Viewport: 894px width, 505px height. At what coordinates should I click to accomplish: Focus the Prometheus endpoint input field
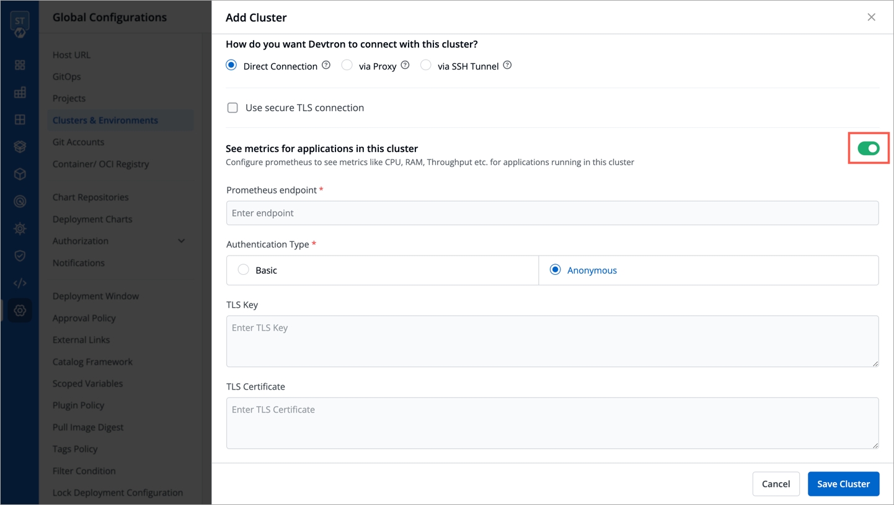pos(552,213)
